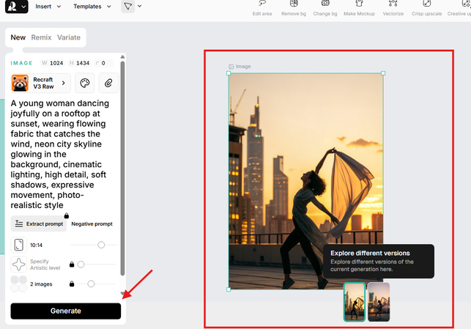The width and height of the screenshot is (471, 329).
Task: Select the pointer cursor tool
Action: coord(128,6)
